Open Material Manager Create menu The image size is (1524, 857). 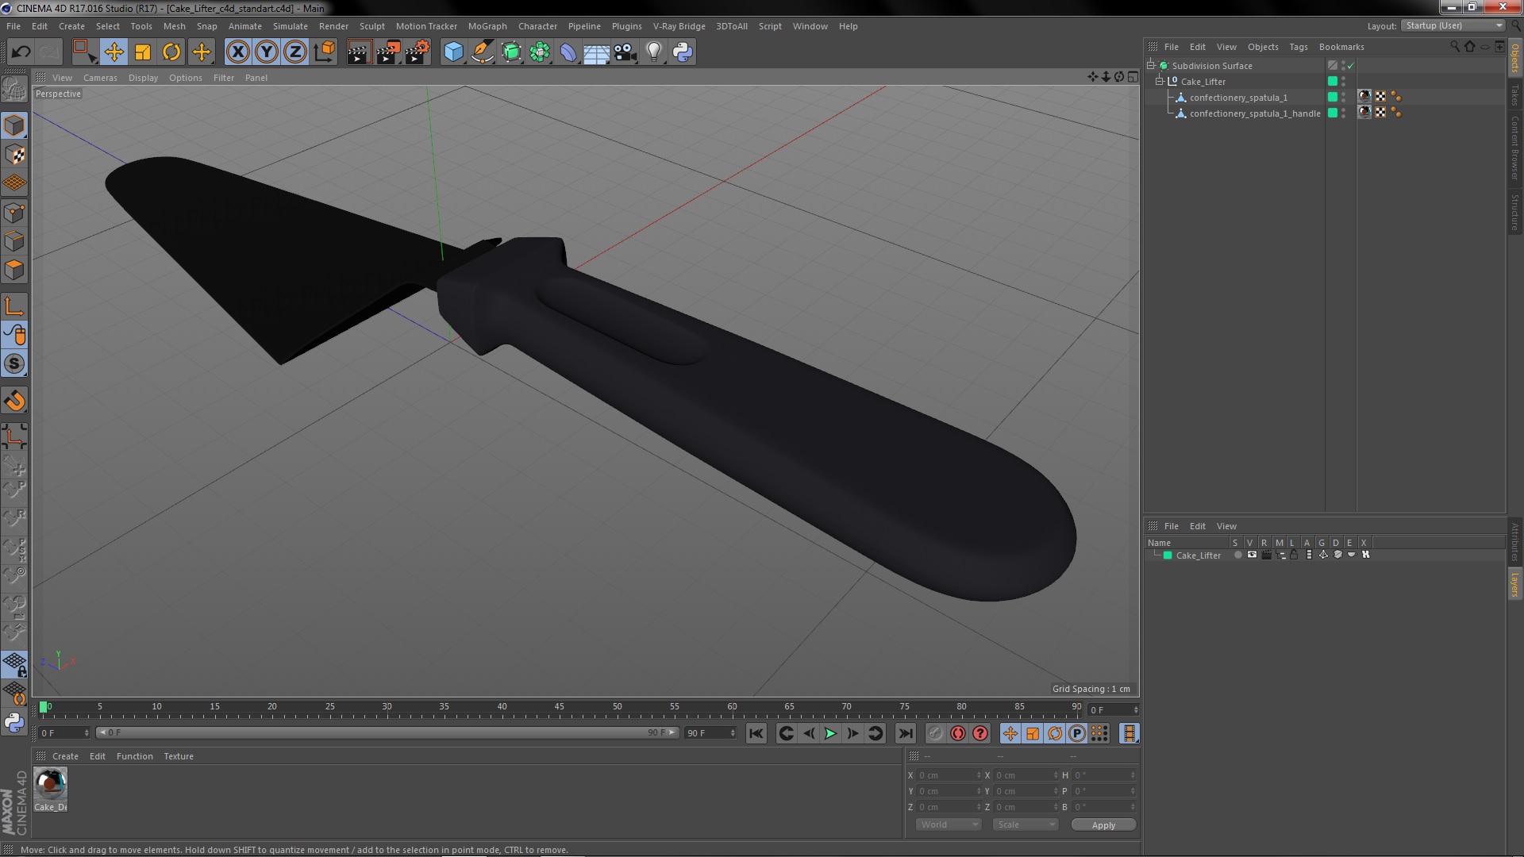(x=65, y=756)
